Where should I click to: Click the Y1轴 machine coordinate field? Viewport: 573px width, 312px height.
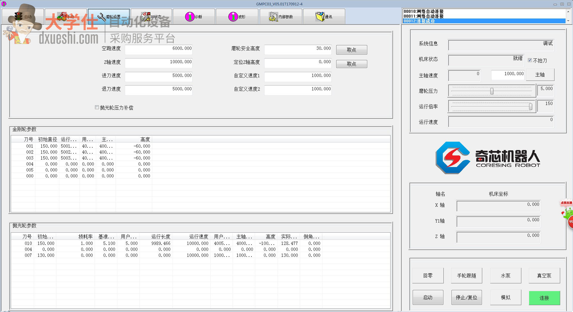click(x=498, y=222)
